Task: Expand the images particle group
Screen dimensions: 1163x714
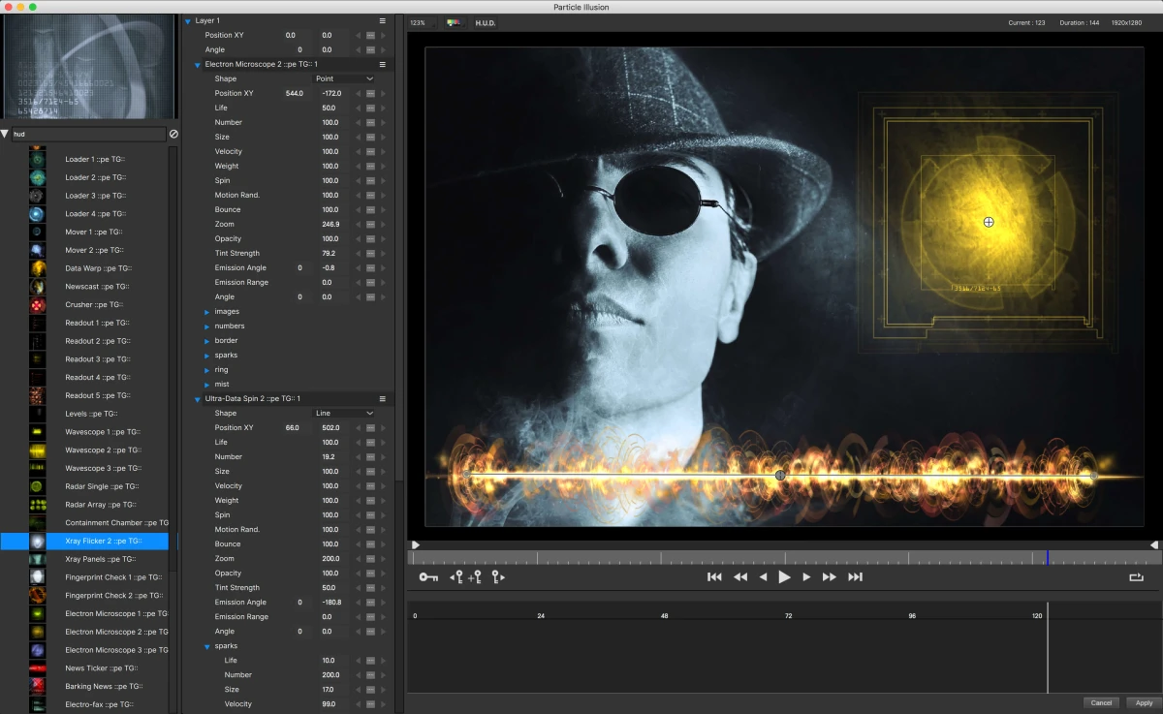Action: coord(206,311)
